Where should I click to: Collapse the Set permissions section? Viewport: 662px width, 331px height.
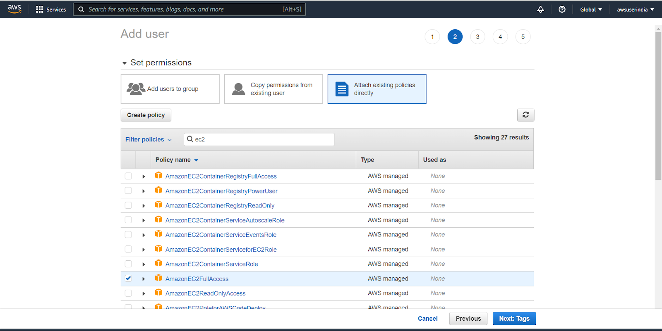(x=124, y=63)
